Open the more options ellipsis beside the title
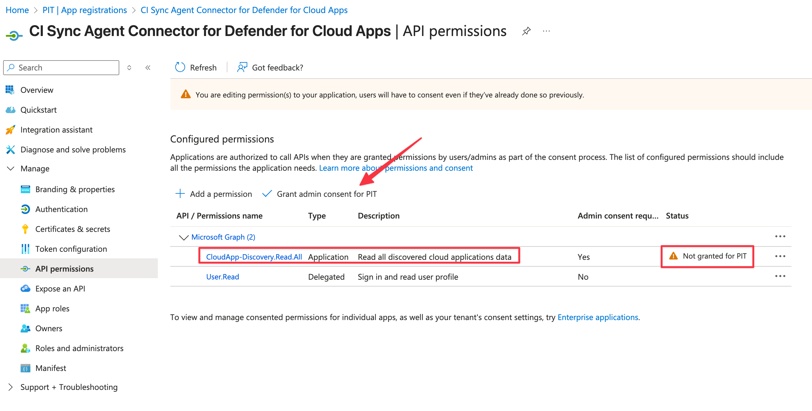 coord(546,31)
